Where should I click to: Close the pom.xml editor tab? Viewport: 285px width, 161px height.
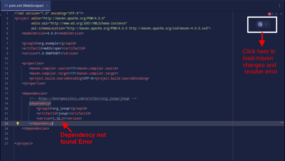click(47, 6)
